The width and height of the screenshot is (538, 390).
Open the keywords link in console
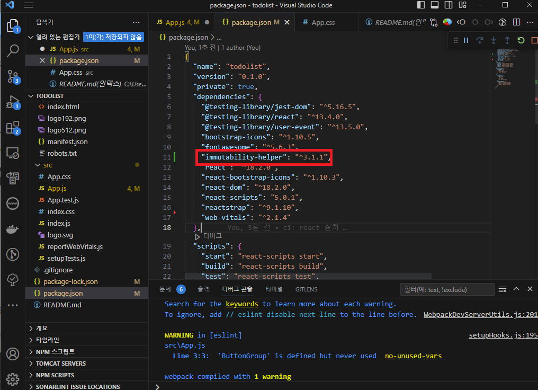[x=242, y=304]
